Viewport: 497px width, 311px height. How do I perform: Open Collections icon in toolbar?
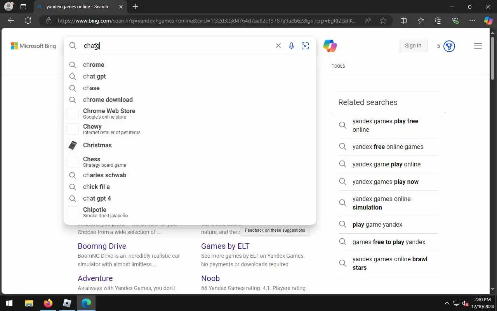click(438, 21)
